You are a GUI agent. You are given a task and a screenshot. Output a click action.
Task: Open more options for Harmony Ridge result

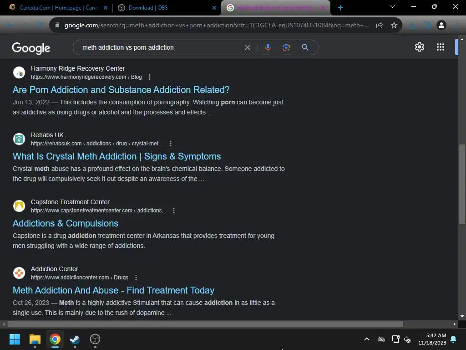tap(149, 77)
